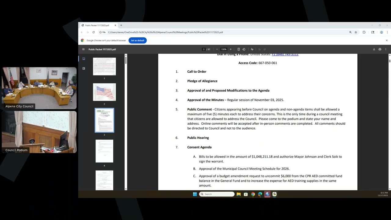Click the File site info chip

point(102,32)
